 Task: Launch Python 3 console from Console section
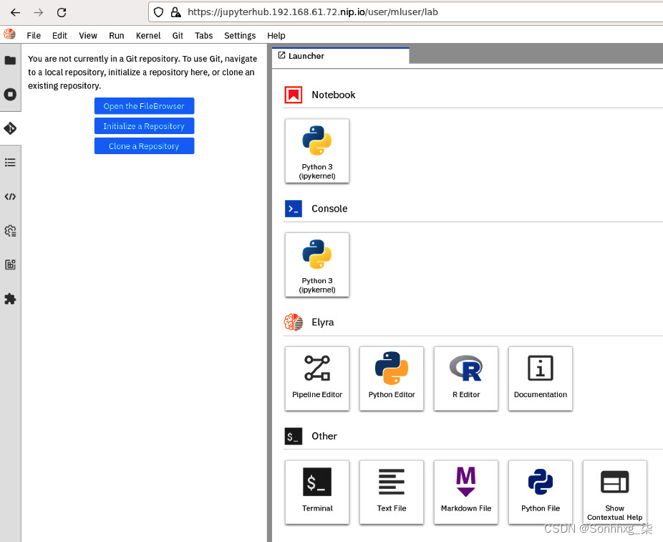(317, 265)
